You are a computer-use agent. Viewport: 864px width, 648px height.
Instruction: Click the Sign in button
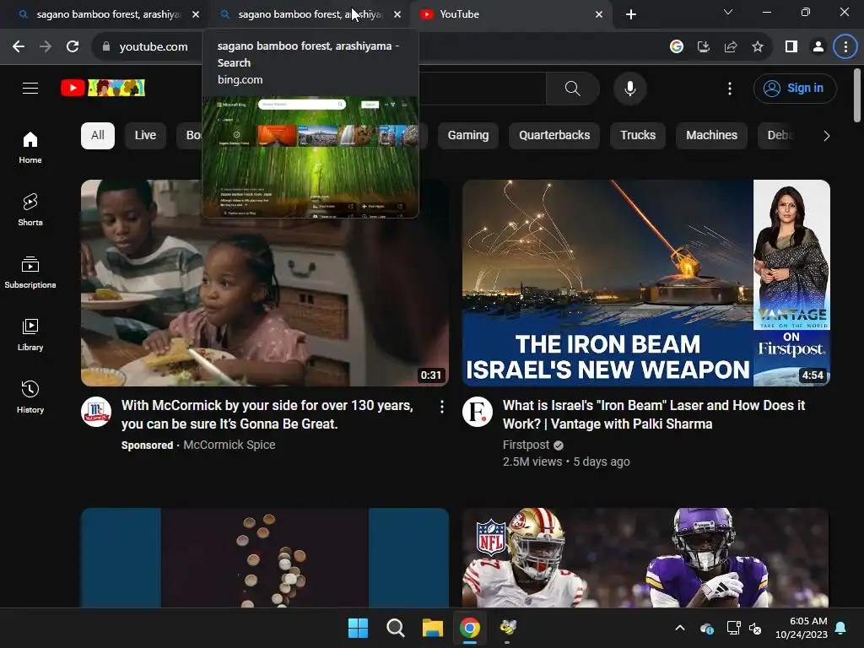point(795,88)
